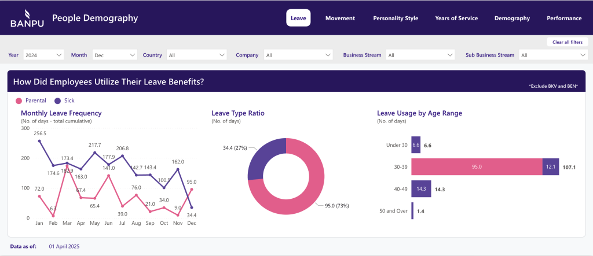
Task: Switch to the Demography tab
Action: (x=512, y=18)
